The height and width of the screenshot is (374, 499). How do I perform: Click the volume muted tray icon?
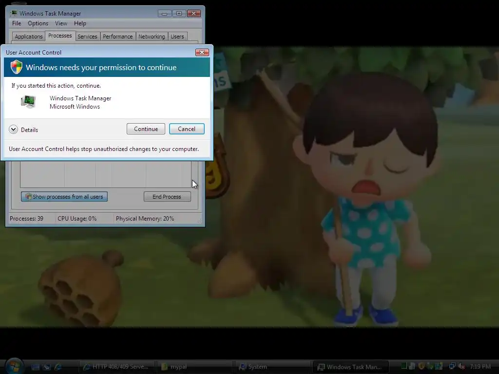pos(461,366)
